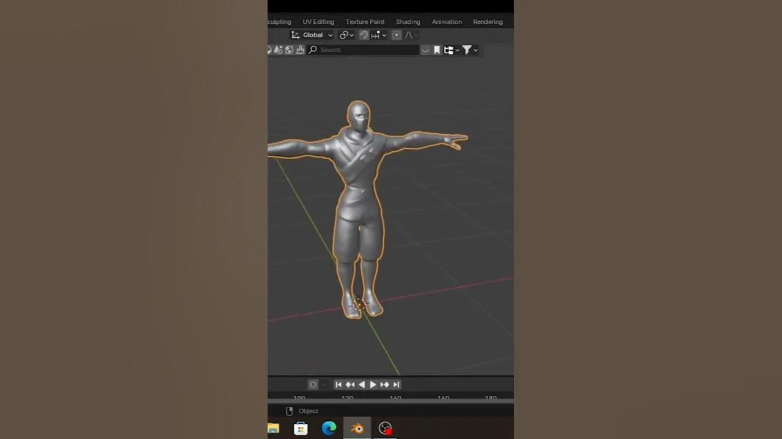
Task: Select the proportional falloff curve icon
Action: click(x=409, y=35)
